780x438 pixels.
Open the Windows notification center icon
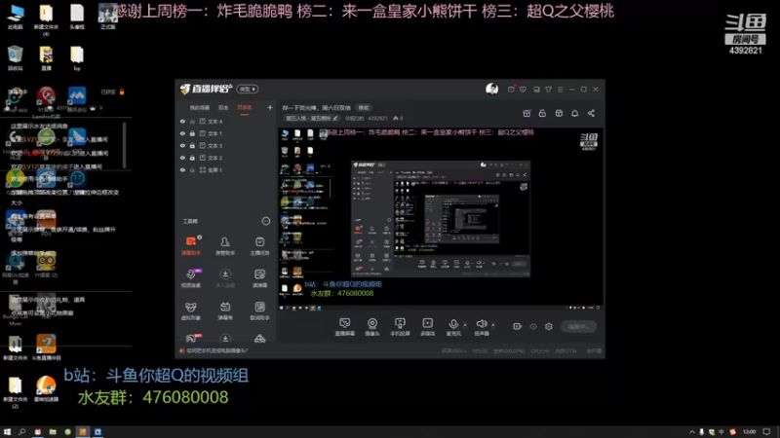(x=767, y=432)
